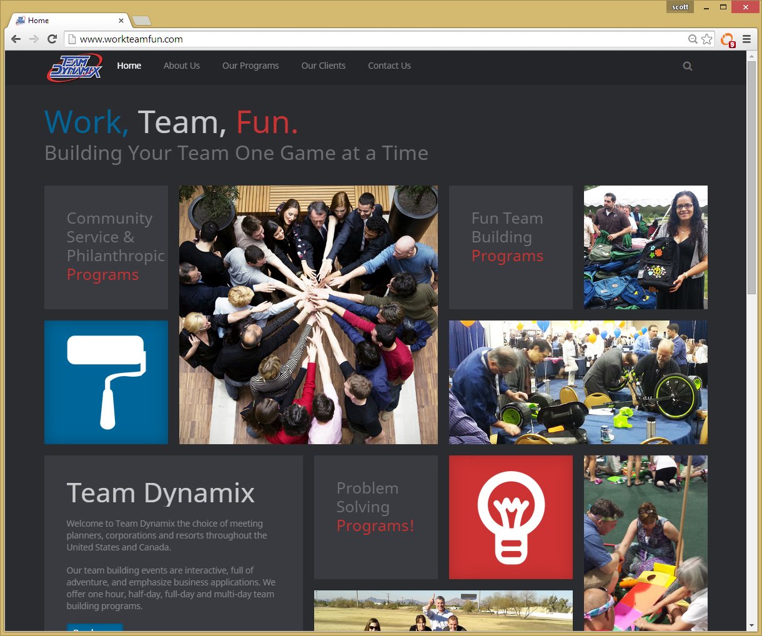Click the Welcome to Team Dynamix paragraph
The height and width of the screenshot is (636, 762).
click(167, 535)
